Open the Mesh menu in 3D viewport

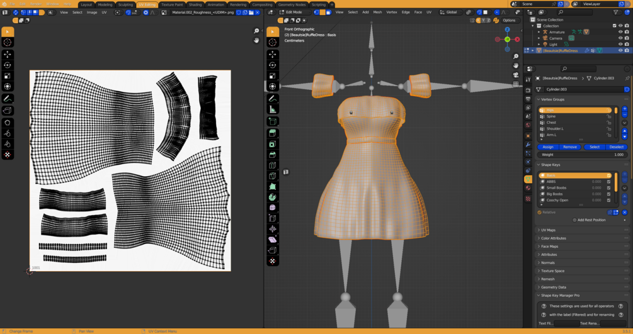tap(377, 12)
